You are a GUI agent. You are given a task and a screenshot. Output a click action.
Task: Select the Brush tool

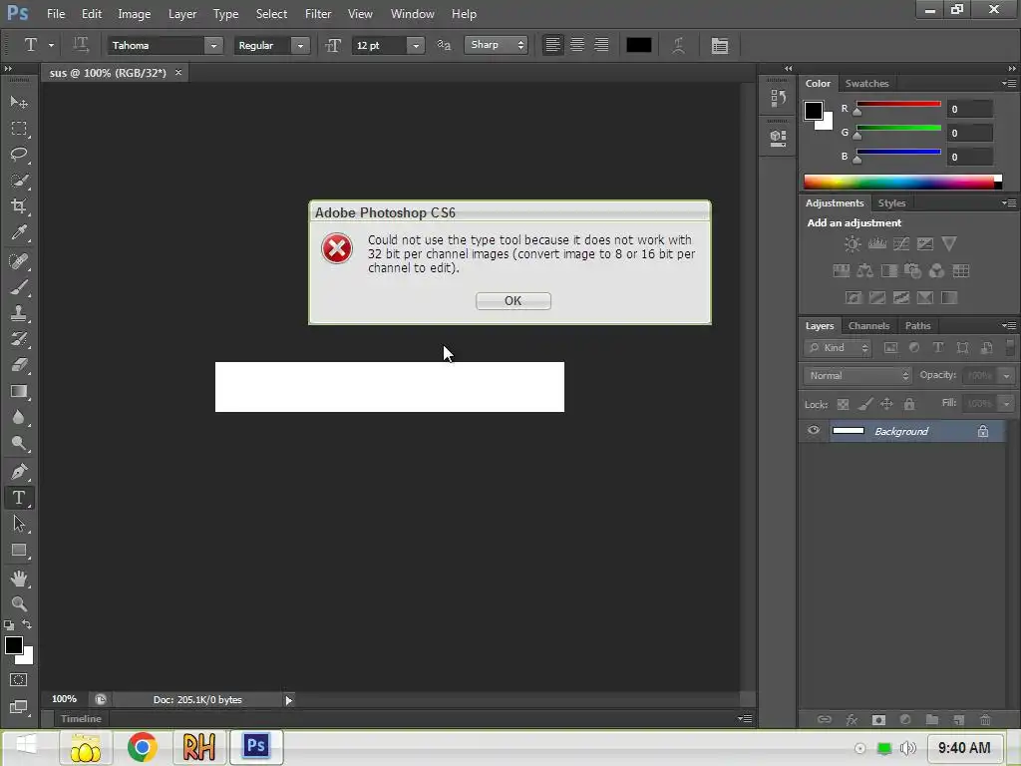click(19, 287)
